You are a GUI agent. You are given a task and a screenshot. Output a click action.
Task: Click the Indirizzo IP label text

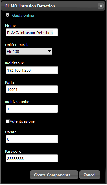click(x=14, y=63)
